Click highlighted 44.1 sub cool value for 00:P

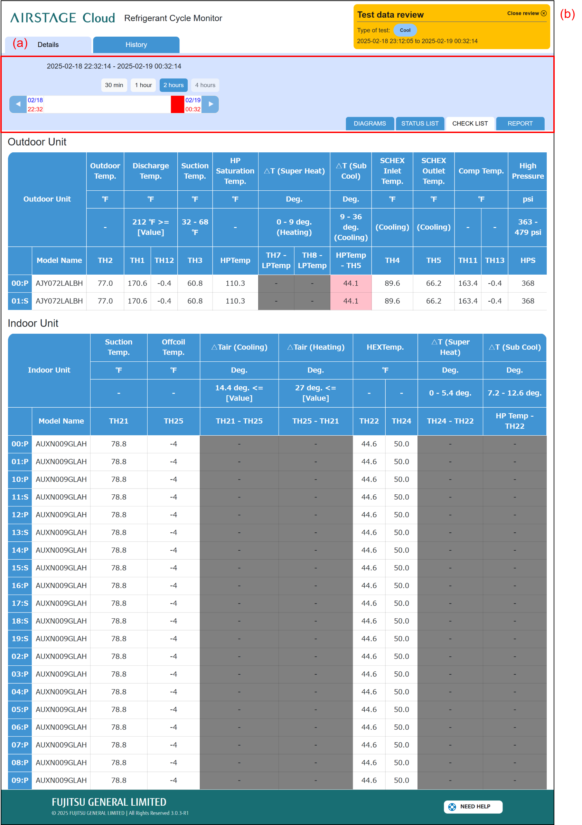(350, 284)
